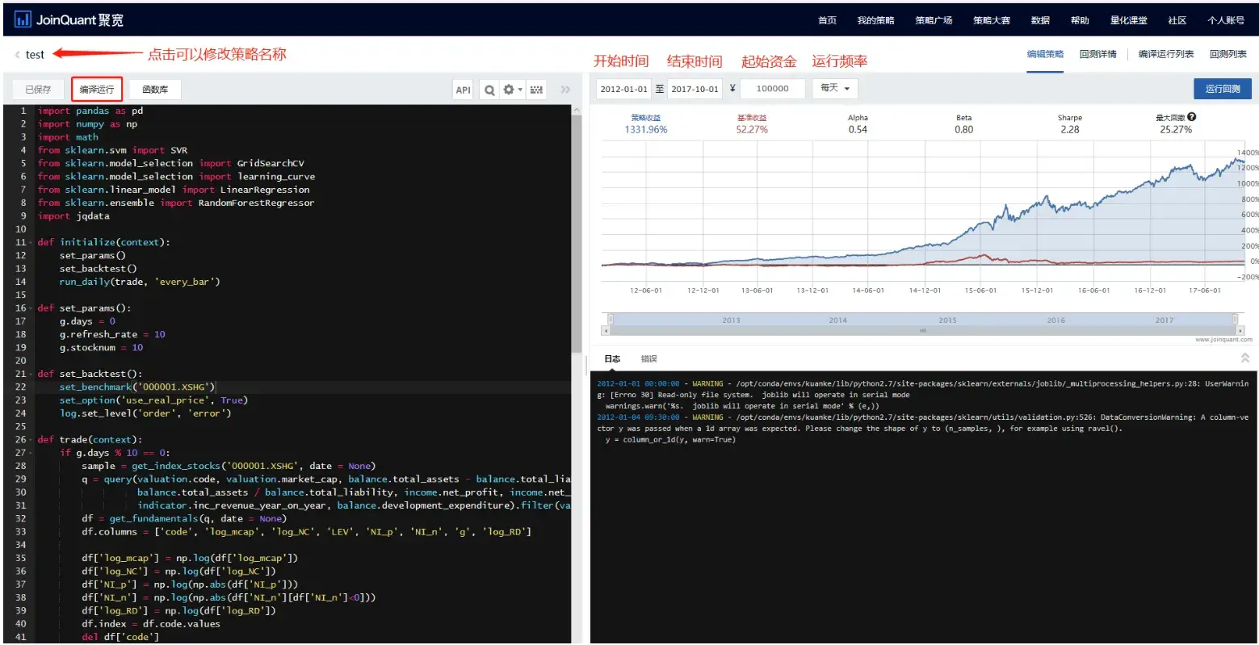Screen dimensions: 1259x645
Task: Open the 函数库 button
Action: (x=155, y=89)
